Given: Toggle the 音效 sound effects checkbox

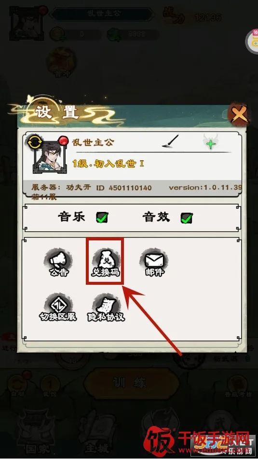Looking at the screenshot, I should click(x=186, y=218).
